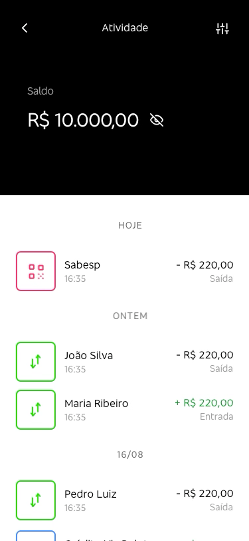Select the Pedro Luiz transaction name
The image size is (249, 541).
click(x=90, y=494)
